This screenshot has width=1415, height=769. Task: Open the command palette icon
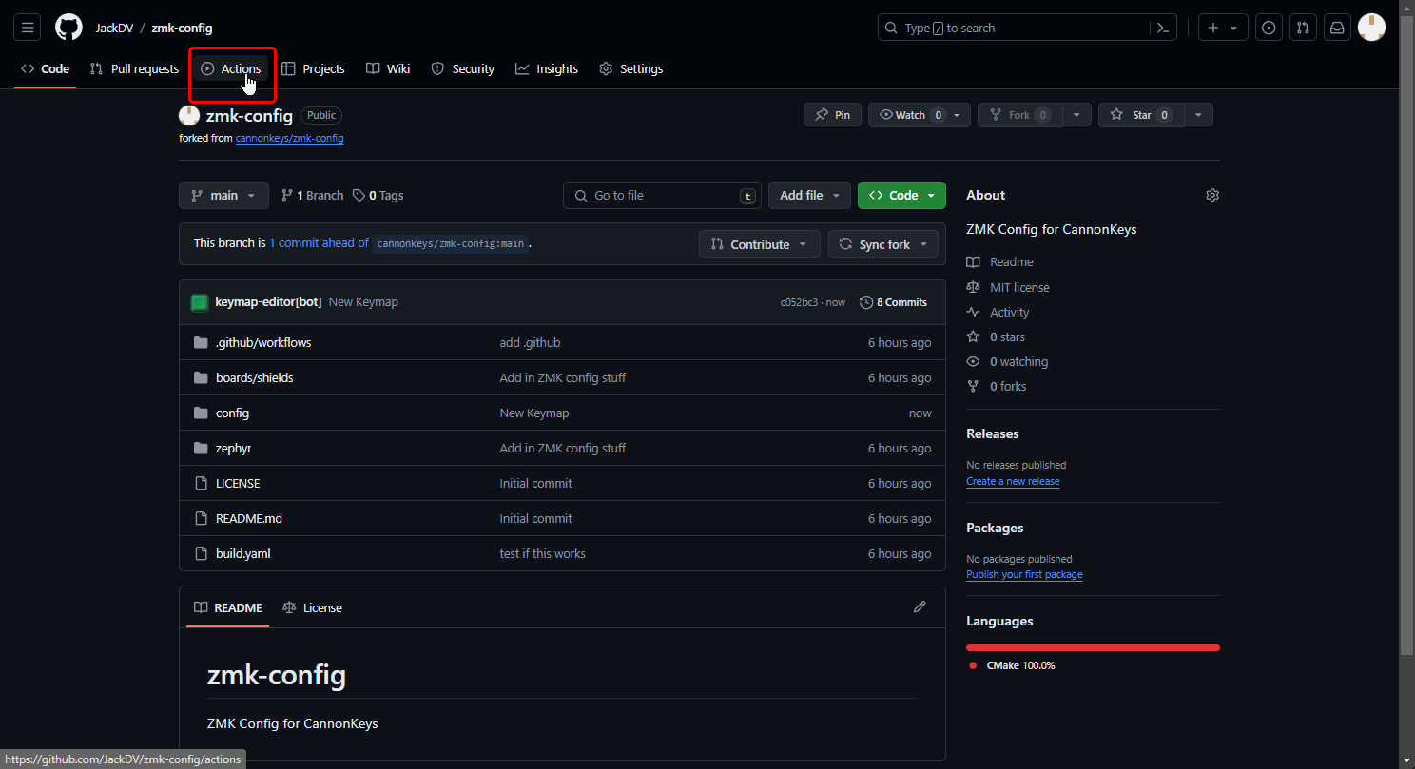[1162, 28]
